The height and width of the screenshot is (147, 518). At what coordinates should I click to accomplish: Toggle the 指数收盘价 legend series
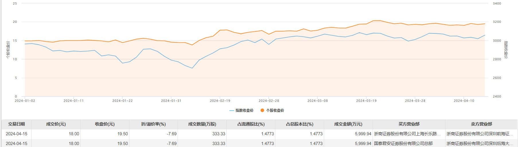241,110
